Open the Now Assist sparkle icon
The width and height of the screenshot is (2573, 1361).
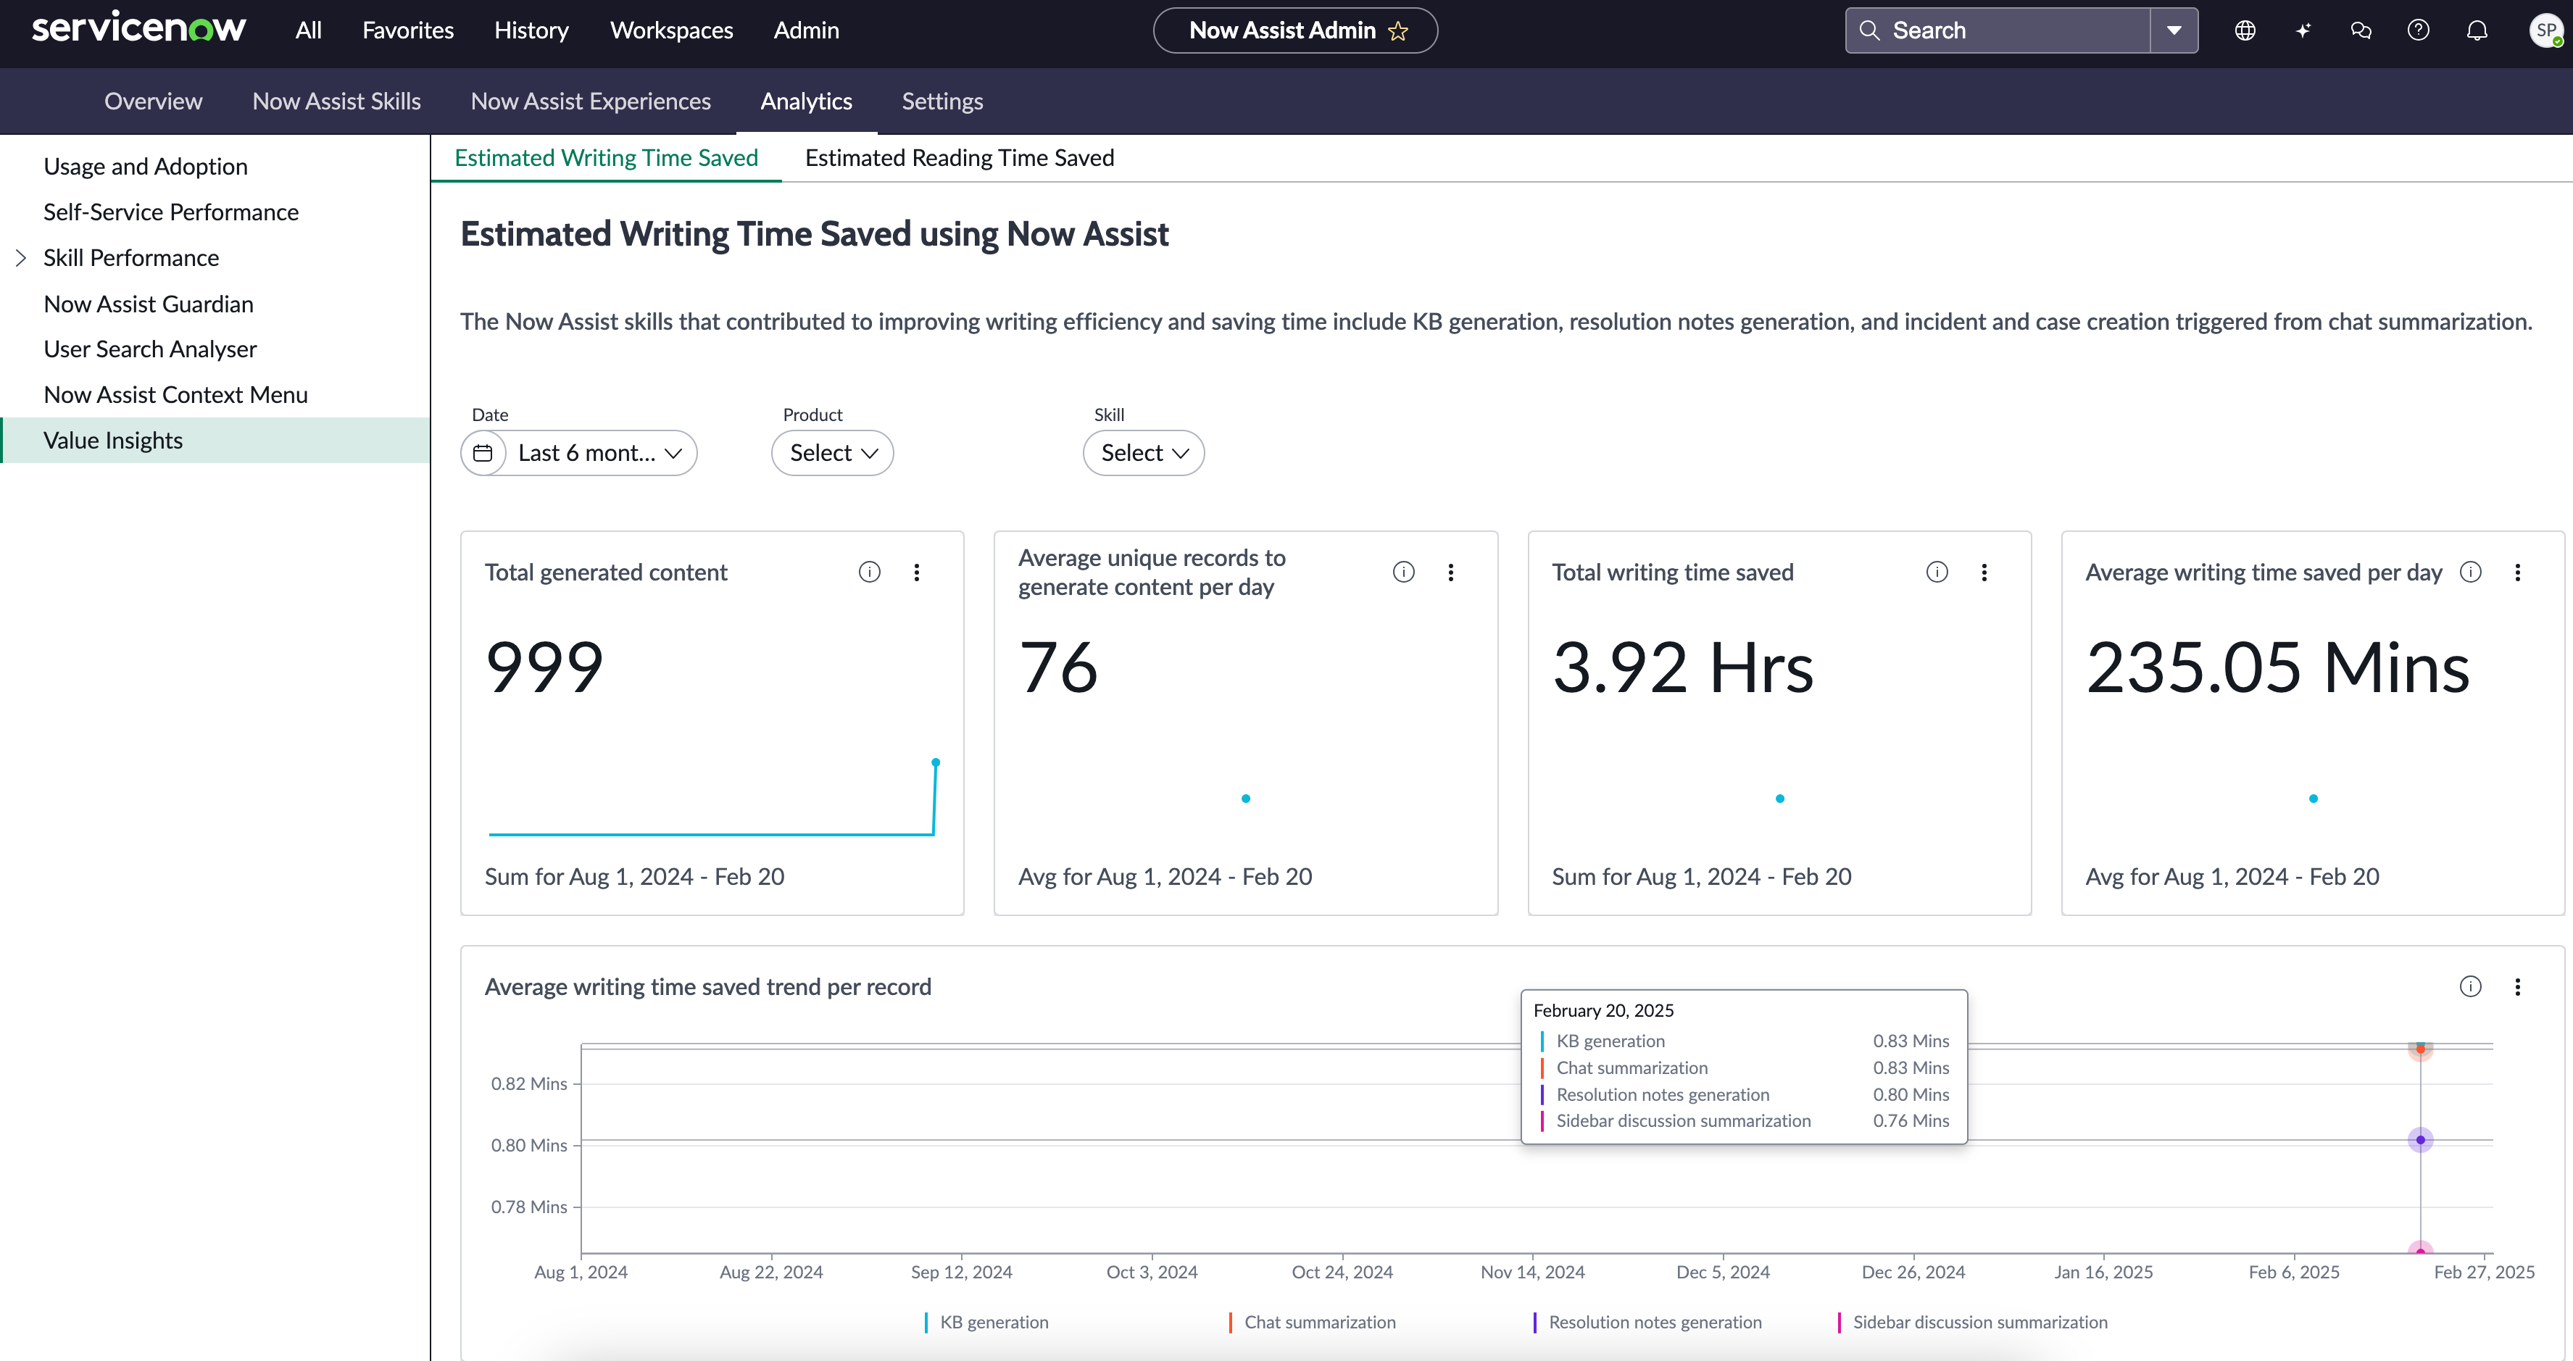point(2303,30)
